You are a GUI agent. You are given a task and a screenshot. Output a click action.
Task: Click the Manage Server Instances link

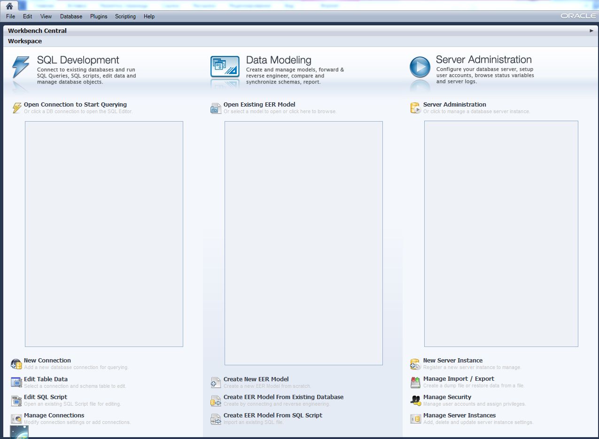coord(459,416)
